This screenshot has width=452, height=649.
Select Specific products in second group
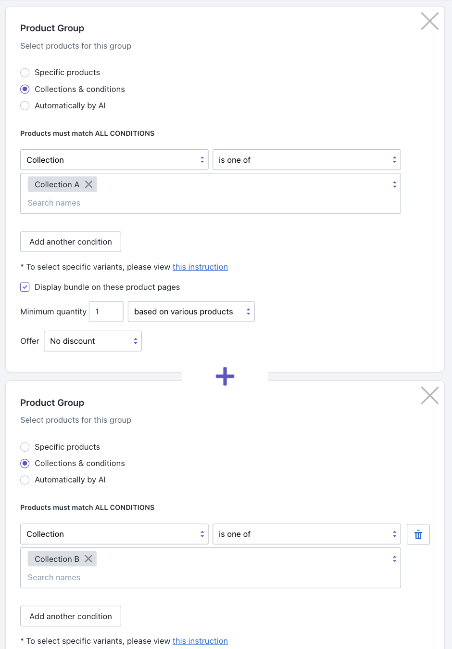pos(25,447)
